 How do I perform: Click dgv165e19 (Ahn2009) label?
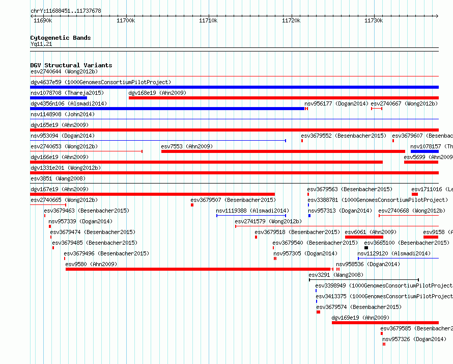pos(60,125)
